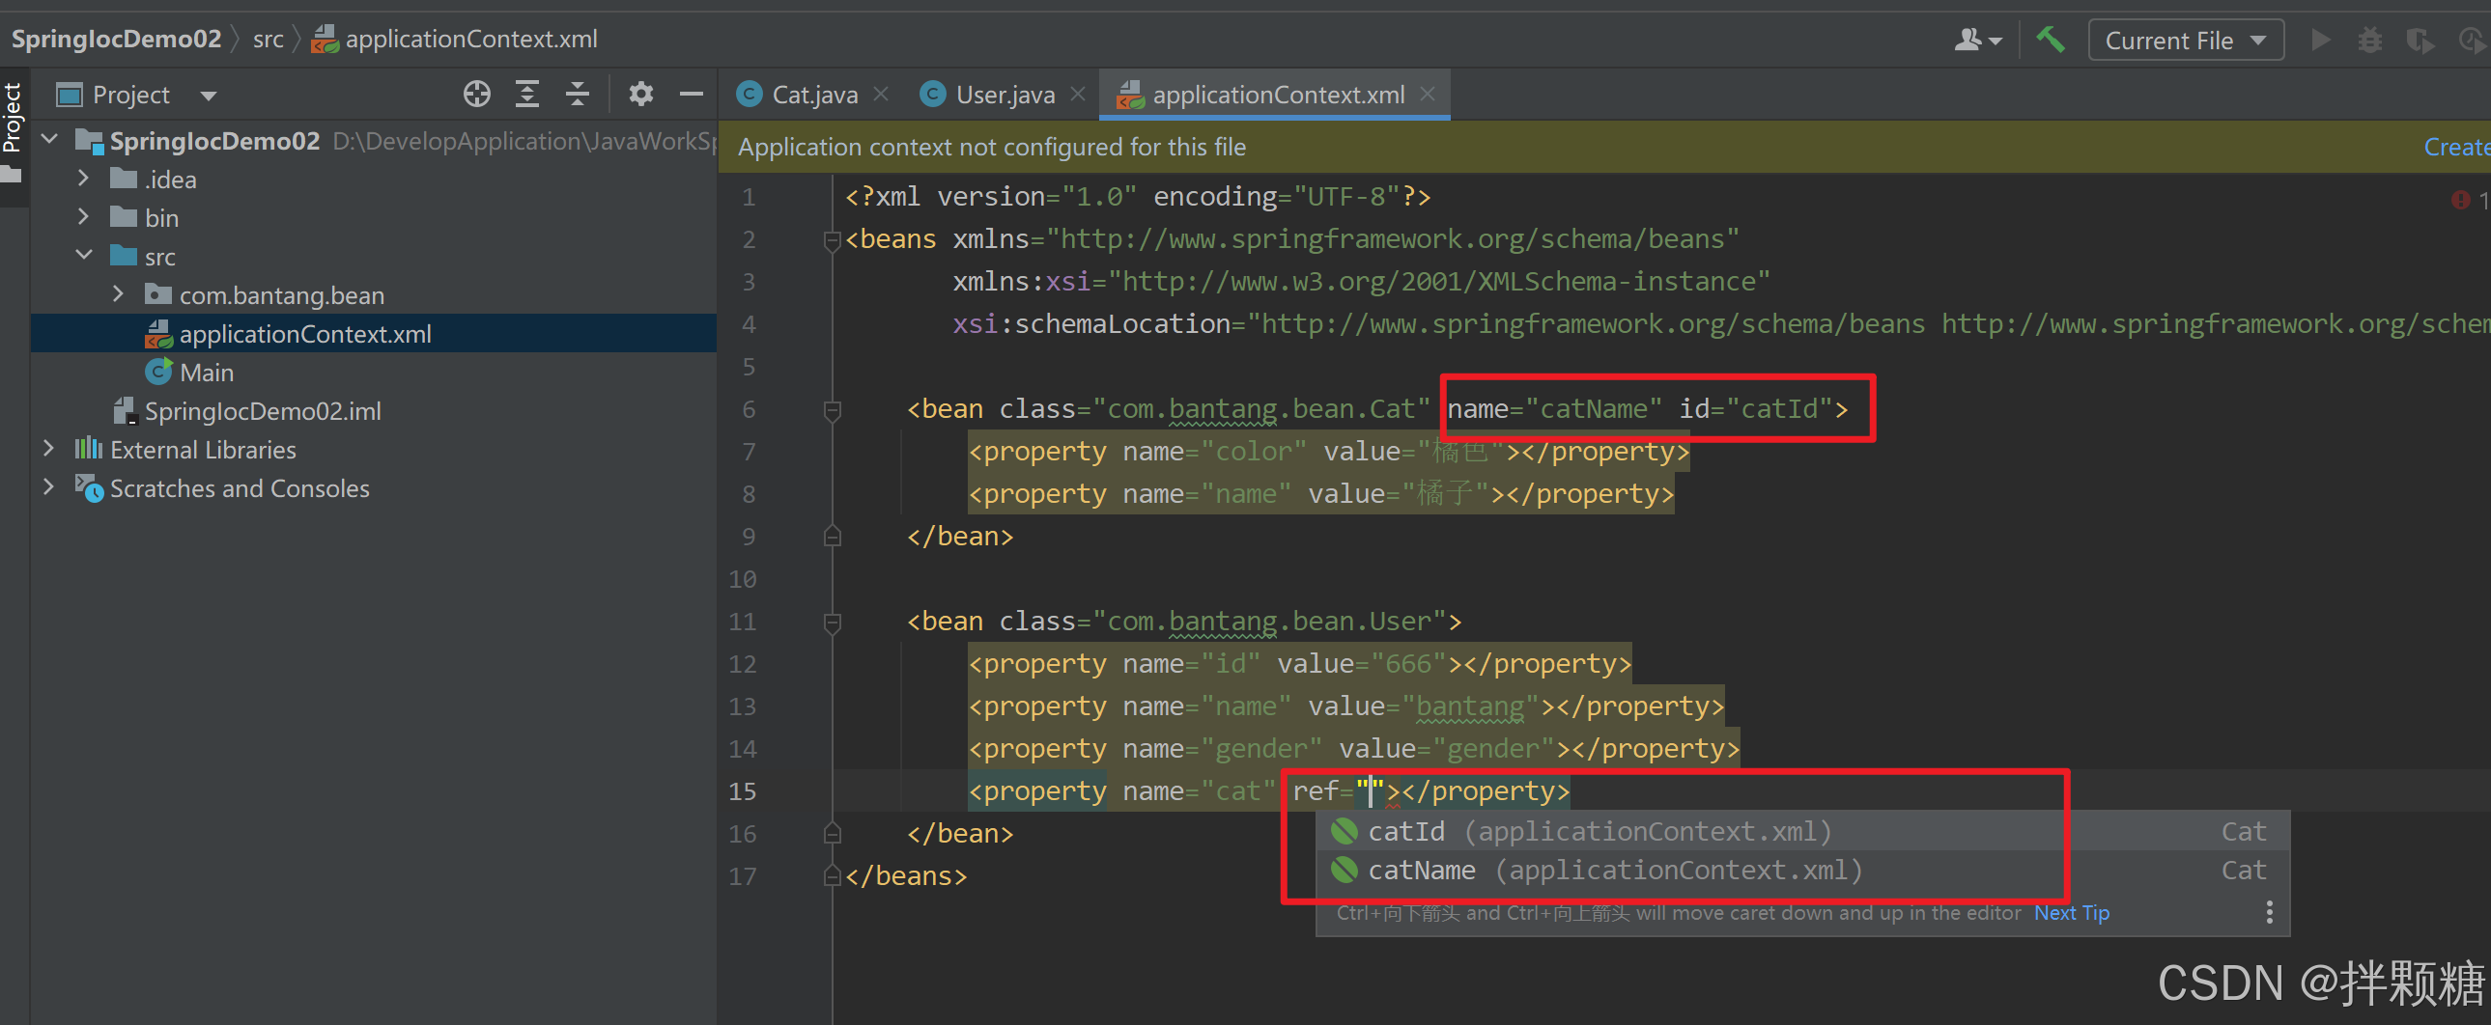Click the value "666" on line 12
Screen dimensions: 2491x1025
1409,665
